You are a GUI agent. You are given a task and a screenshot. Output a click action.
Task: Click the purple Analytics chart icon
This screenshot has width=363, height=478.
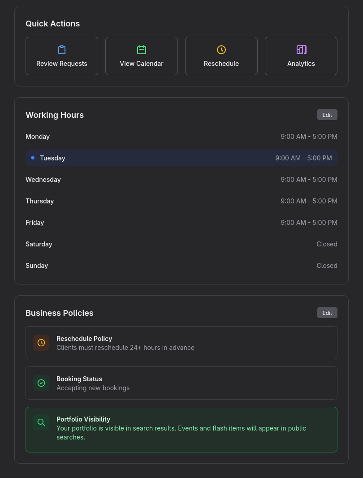(301, 50)
